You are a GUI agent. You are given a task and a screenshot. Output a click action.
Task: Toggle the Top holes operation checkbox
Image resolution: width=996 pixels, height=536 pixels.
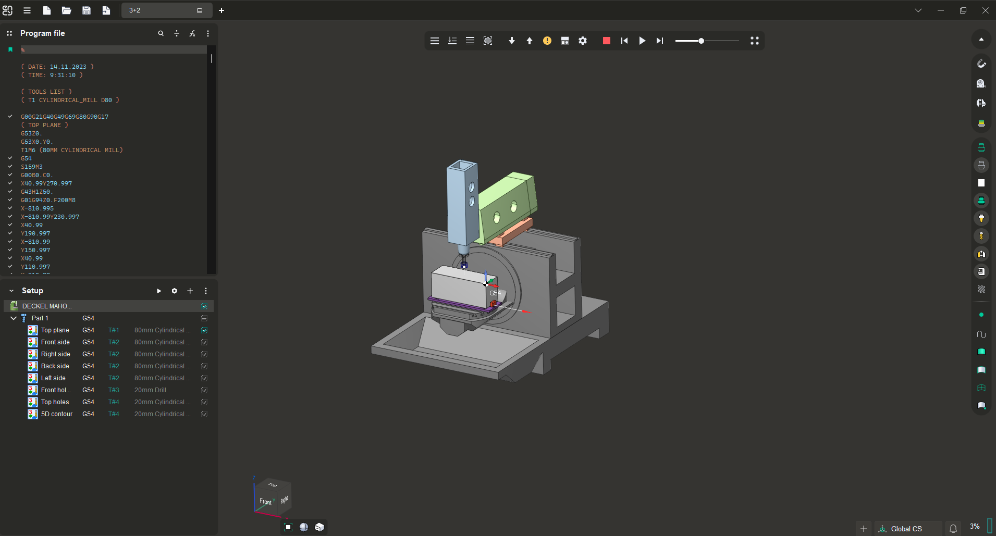tap(204, 402)
